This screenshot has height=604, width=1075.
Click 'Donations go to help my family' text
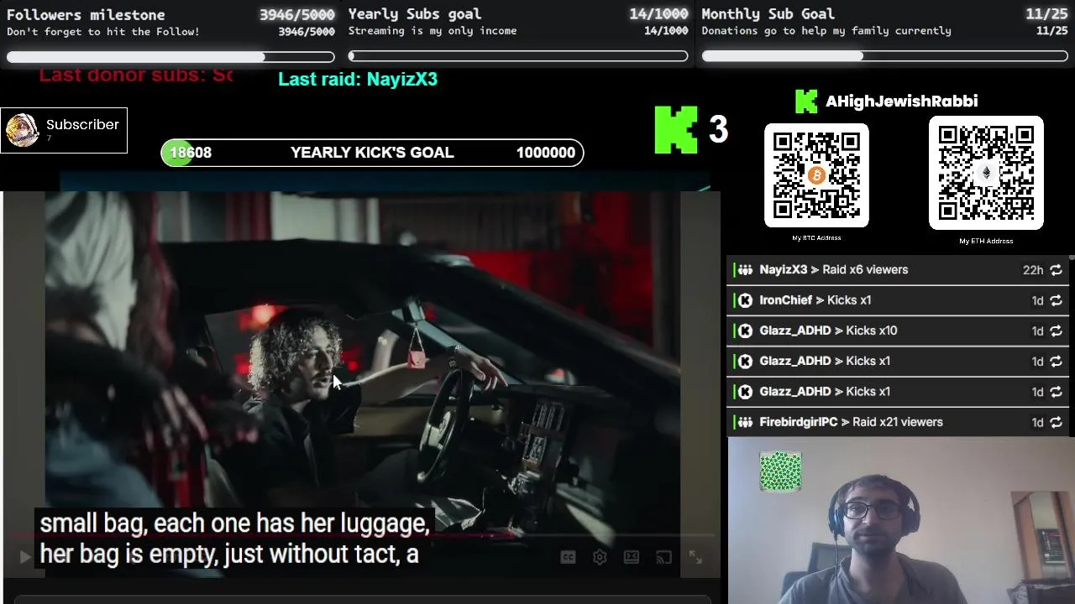pos(826,31)
